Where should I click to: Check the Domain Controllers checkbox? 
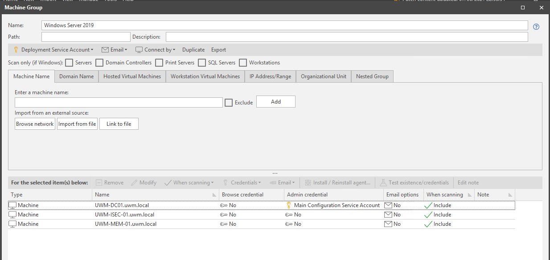(99, 63)
